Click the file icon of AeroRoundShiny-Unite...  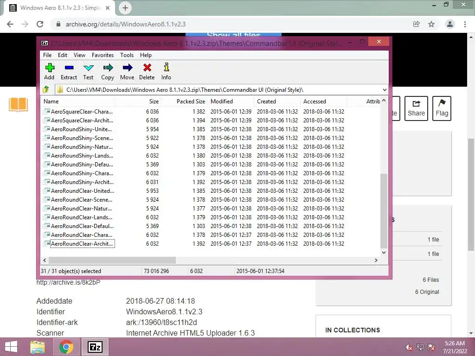46,129
